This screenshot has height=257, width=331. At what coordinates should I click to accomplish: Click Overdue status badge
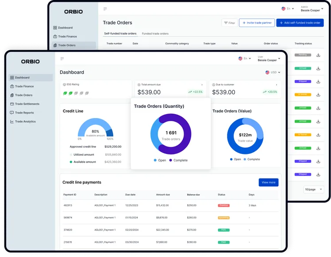(223, 205)
